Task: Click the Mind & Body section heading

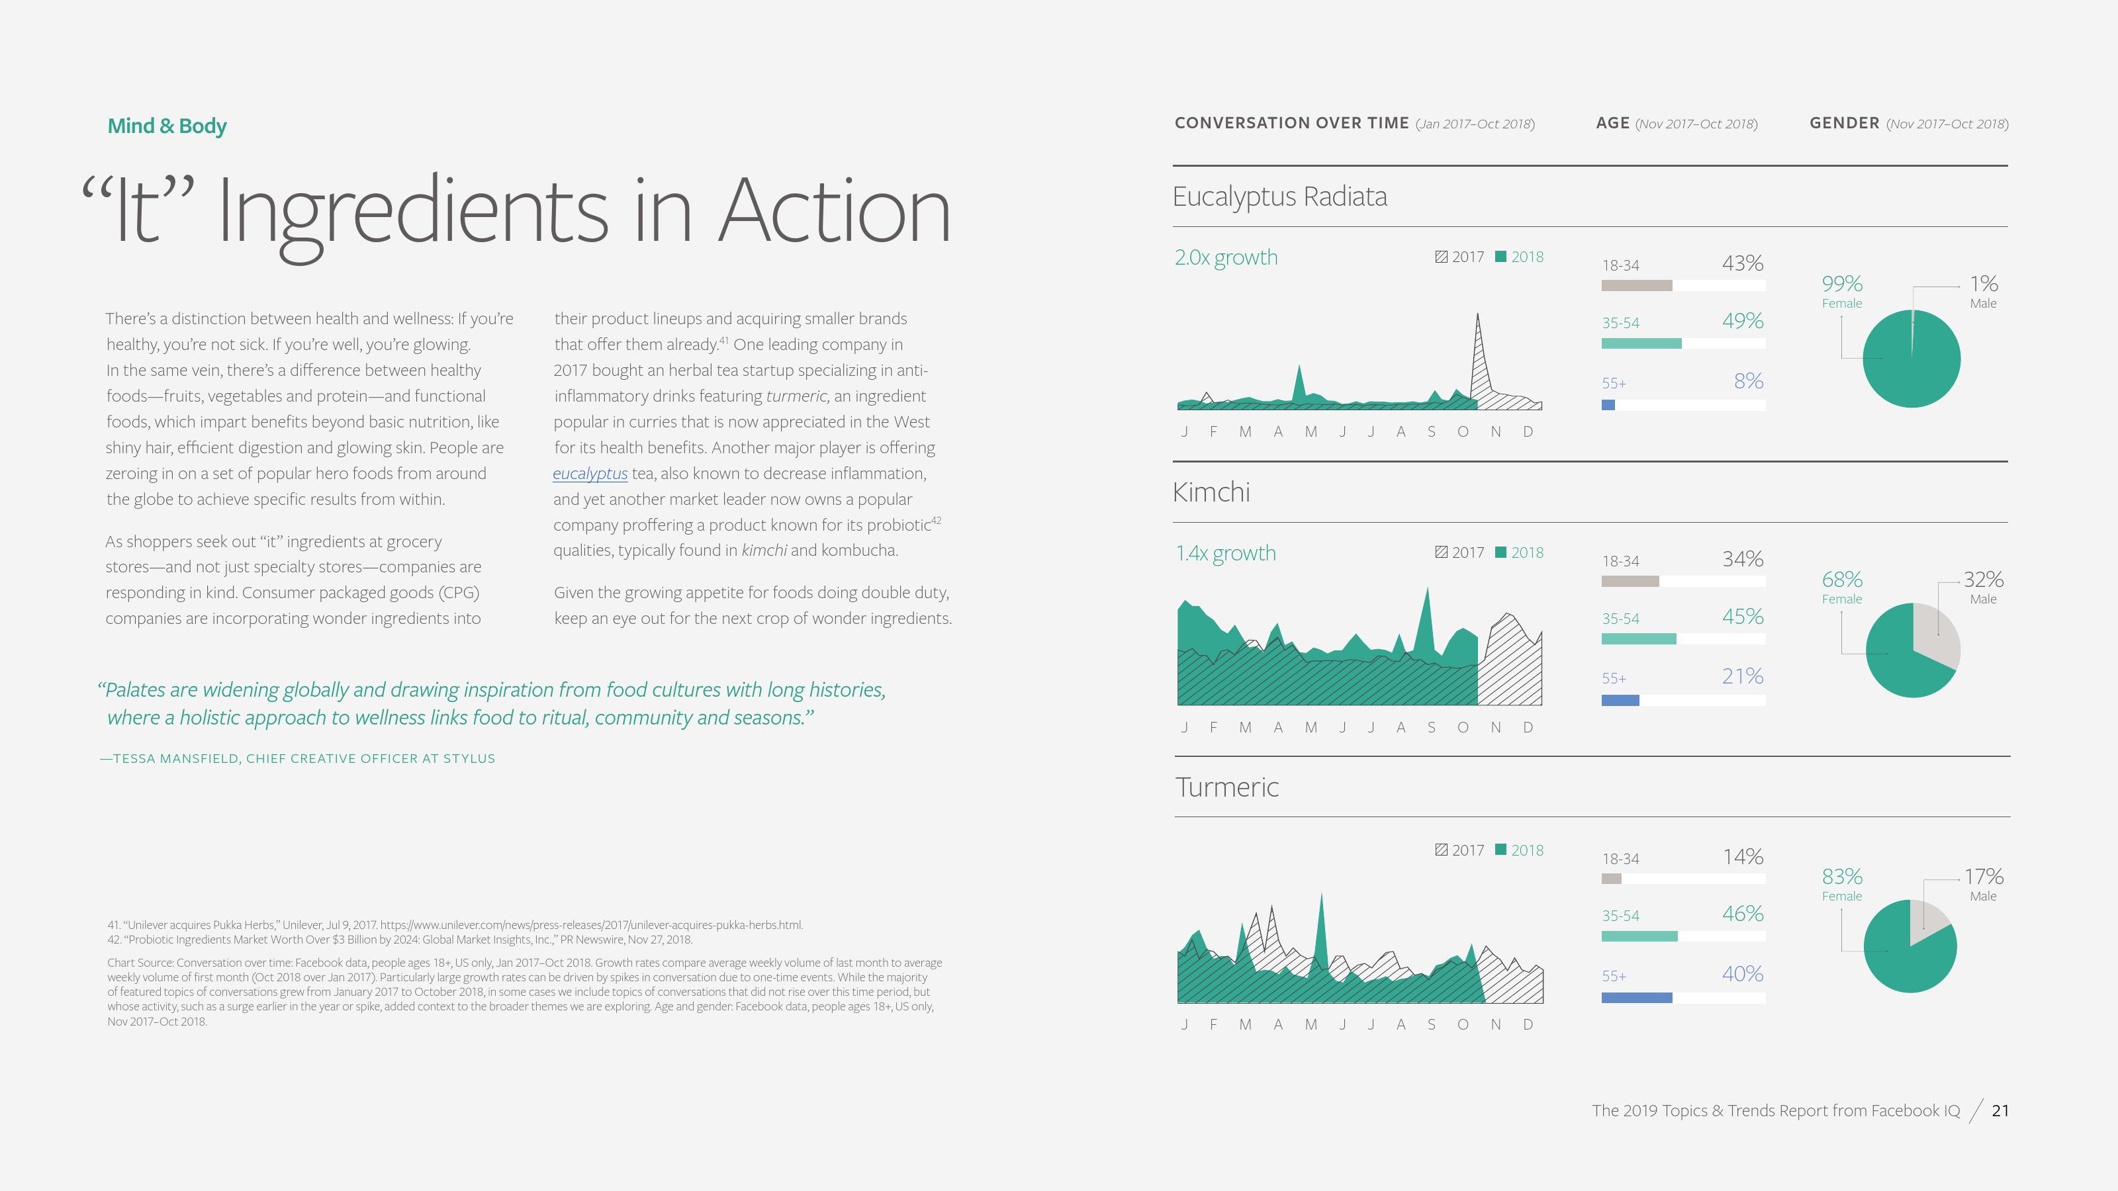Action: [x=167, y=126]
